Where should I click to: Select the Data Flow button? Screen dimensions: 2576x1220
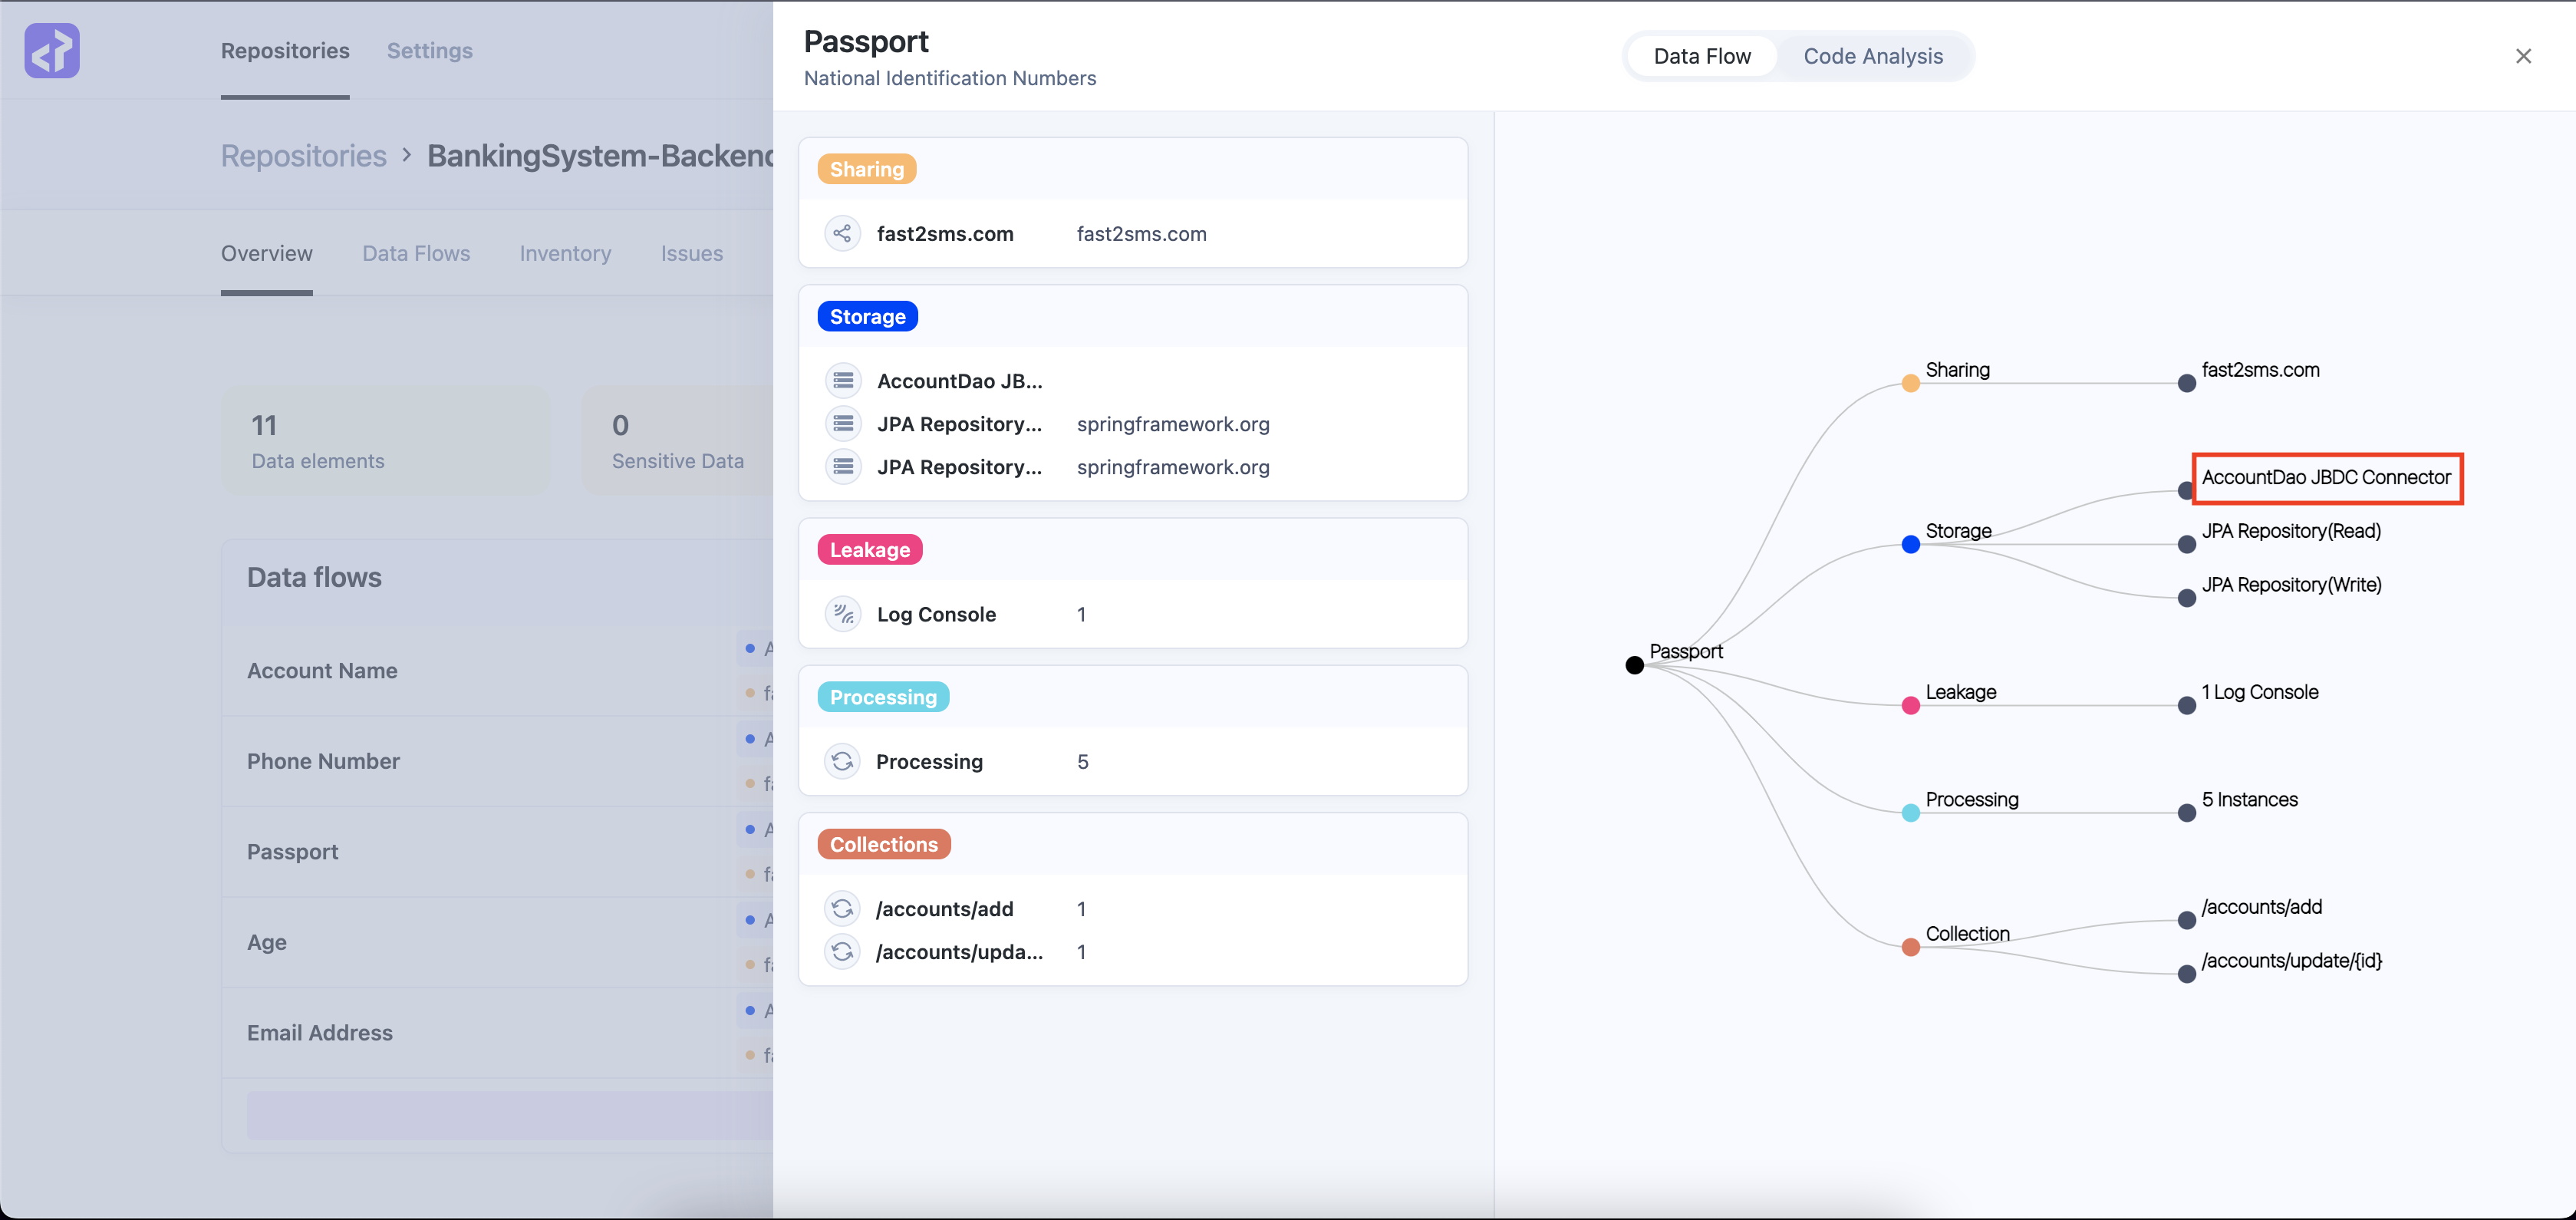(1702, 56)
